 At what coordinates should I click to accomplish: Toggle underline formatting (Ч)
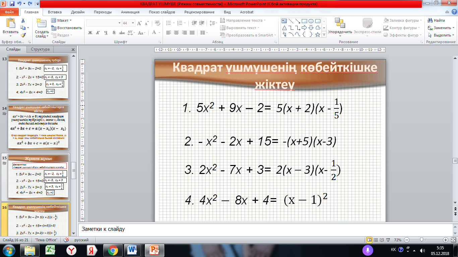pyautogui.click(x=106, y=32)
